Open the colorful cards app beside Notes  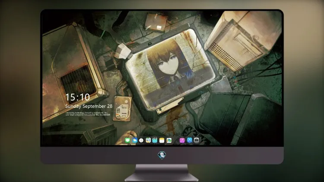(169, 141)
